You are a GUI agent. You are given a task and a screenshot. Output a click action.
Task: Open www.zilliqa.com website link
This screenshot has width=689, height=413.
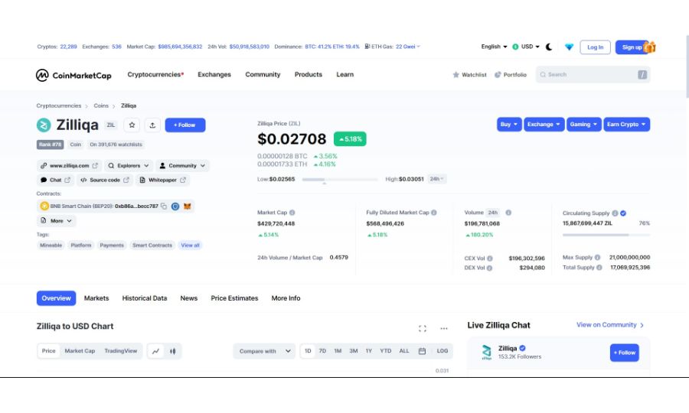tap(69, 166)
